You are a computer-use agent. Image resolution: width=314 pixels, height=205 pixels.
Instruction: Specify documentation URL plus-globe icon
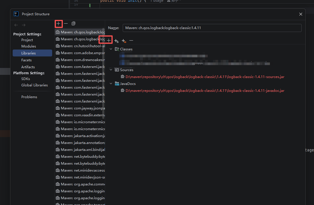coord(116,41)
